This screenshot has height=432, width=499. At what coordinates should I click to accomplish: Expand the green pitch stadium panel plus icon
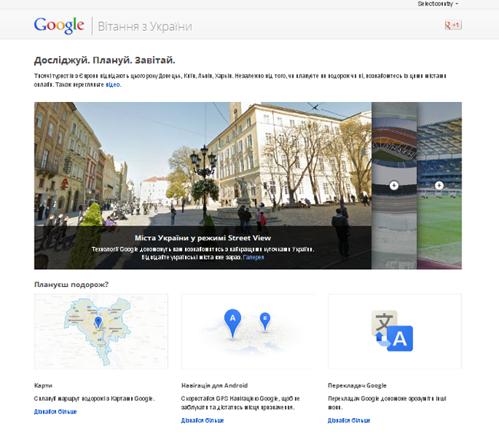[439, 185]
